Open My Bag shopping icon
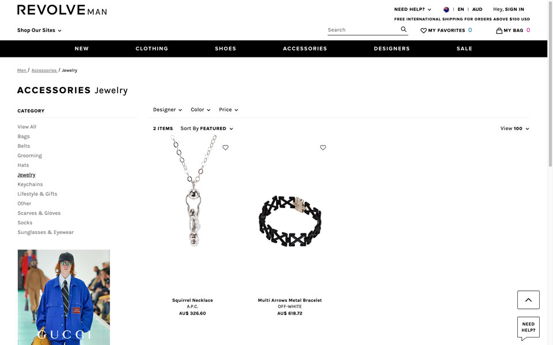Viewport: 553px width, 345px height. (x=499, y=30)
